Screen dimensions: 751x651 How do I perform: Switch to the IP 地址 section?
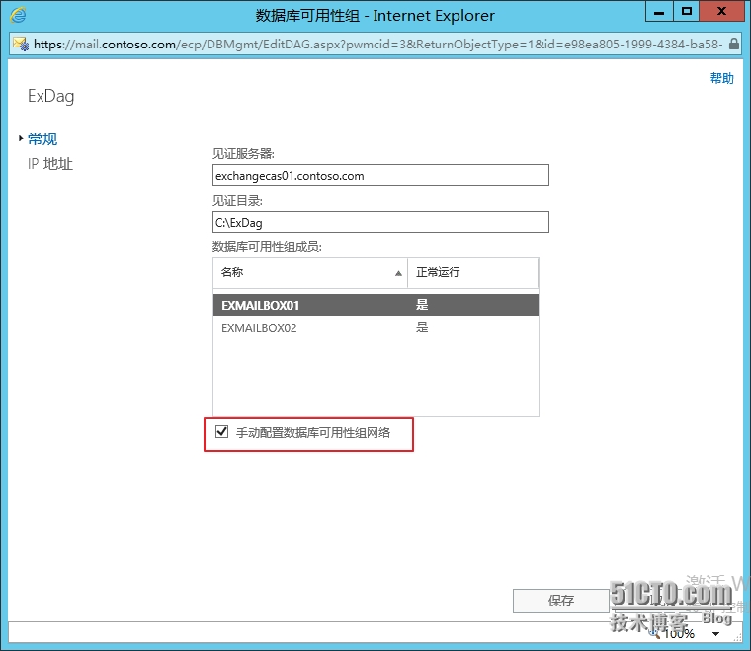(x=50, y=164)
